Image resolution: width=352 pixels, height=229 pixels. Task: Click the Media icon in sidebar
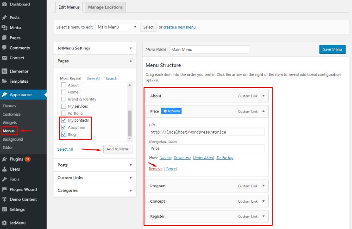pos(5,28)
